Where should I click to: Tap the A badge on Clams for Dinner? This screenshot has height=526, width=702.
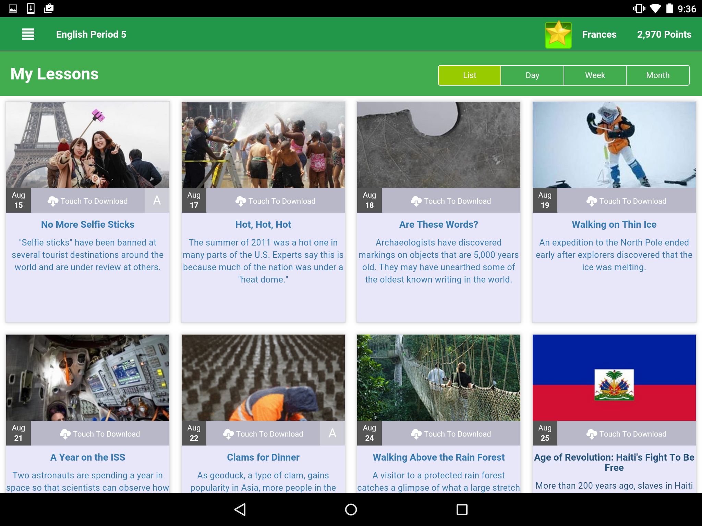(332, 433)
